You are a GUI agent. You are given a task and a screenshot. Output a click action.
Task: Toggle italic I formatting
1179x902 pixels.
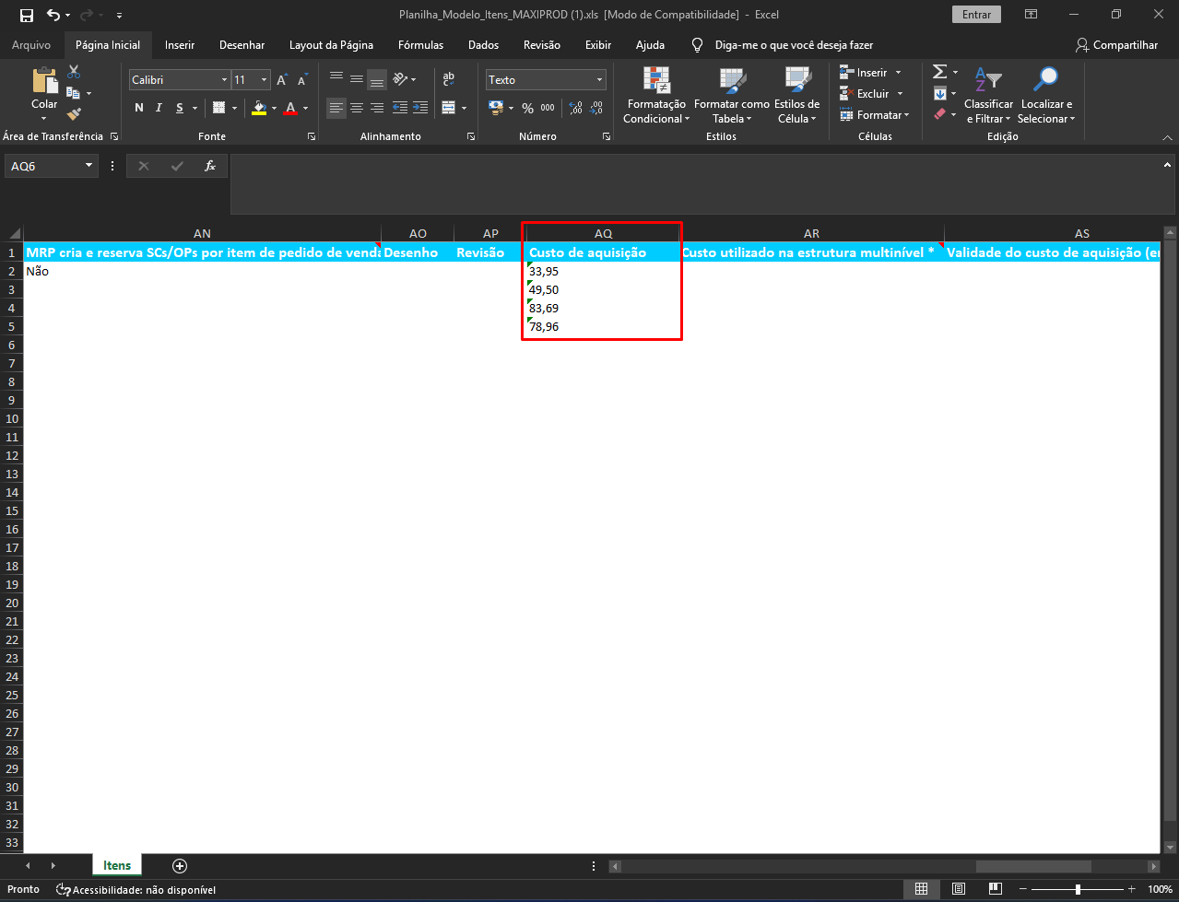(x=159, y=108)
